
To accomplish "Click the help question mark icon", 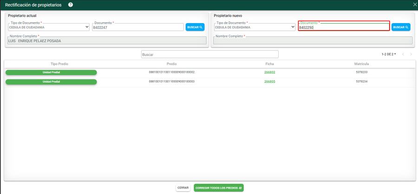I will click(x=71, y=5).
